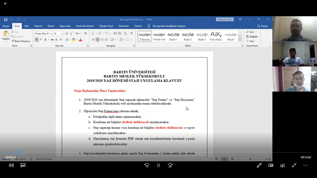Open video volume control
Screen dimensions: 317x178
pyautogui.click(x=11, y=165)
